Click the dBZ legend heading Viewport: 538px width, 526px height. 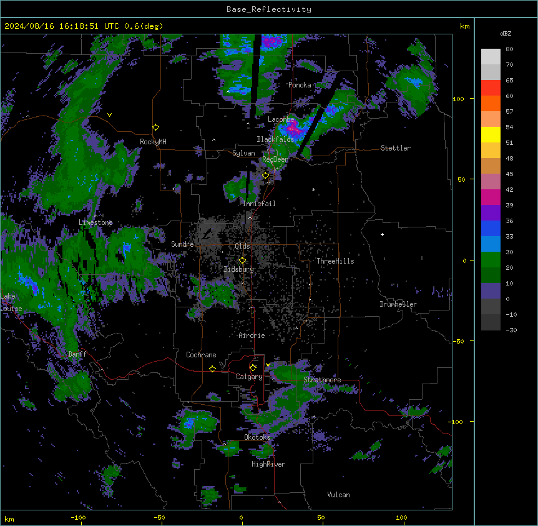coord(506,34)
